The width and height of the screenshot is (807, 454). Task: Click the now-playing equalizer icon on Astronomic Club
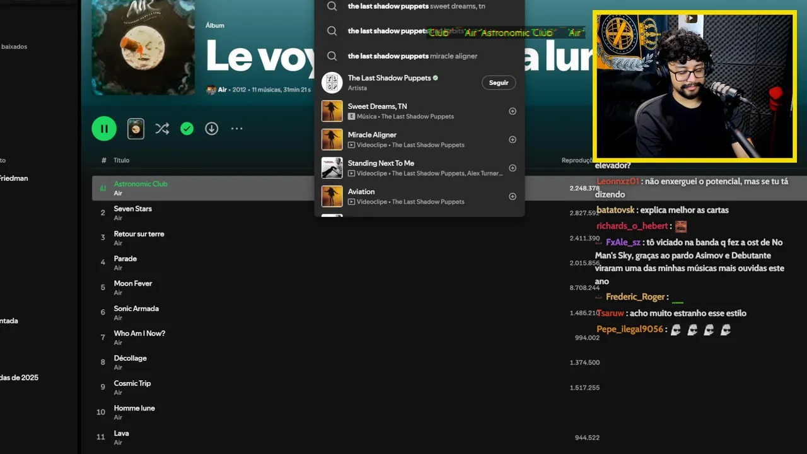103,188
